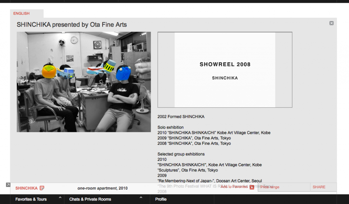349x204 pixels.
Task: Click the SHARE button
Action: pos(319,187)
